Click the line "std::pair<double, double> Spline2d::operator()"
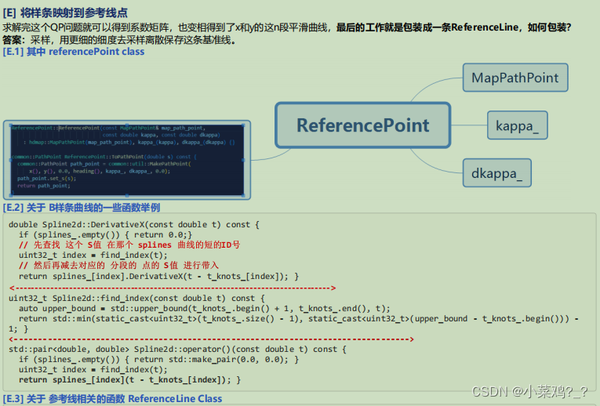The height and width of the screenshot is (406, 600). pos(177,349)
